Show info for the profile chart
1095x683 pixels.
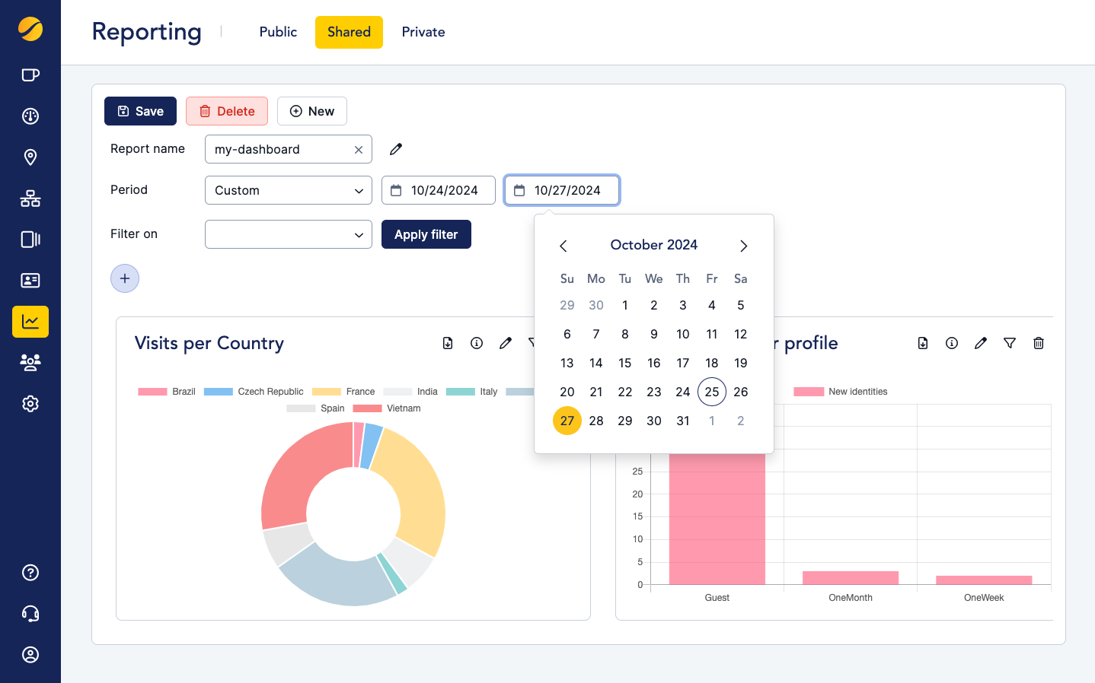(951, 343)
